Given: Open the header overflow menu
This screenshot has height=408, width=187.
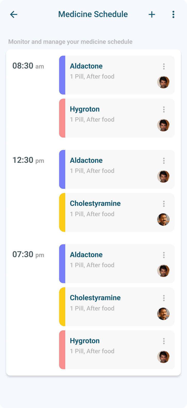Looking at the screenshot, I should click(173, 14).
